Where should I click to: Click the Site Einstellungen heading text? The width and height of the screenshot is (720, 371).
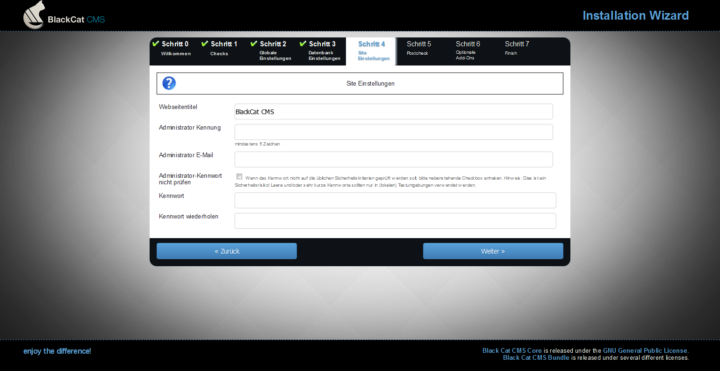[370, 84]
